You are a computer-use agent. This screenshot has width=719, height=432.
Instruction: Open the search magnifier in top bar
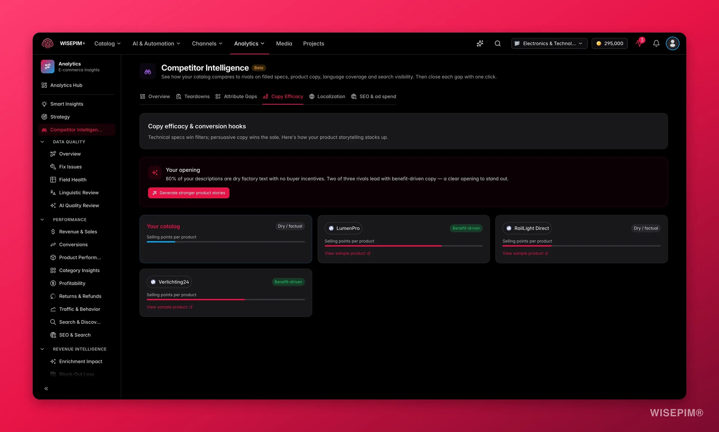[498, 43]
